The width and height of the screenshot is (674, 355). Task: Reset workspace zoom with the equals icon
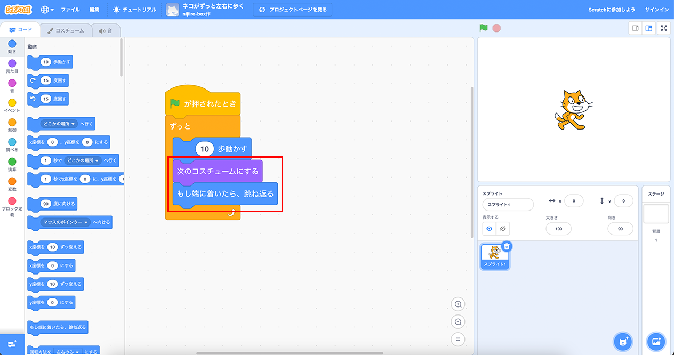pyautogui.click(x=458, y=339)
